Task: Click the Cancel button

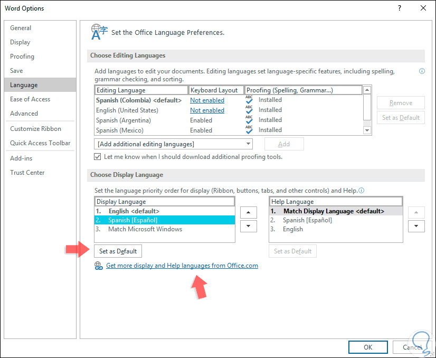Action: tap(412, 347)
